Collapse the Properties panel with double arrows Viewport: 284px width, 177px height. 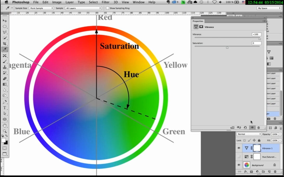pyautogui.click(x=264, y=18)
